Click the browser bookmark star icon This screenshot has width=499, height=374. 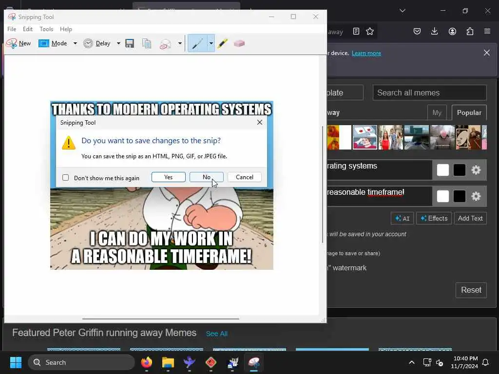pos(370,31)
